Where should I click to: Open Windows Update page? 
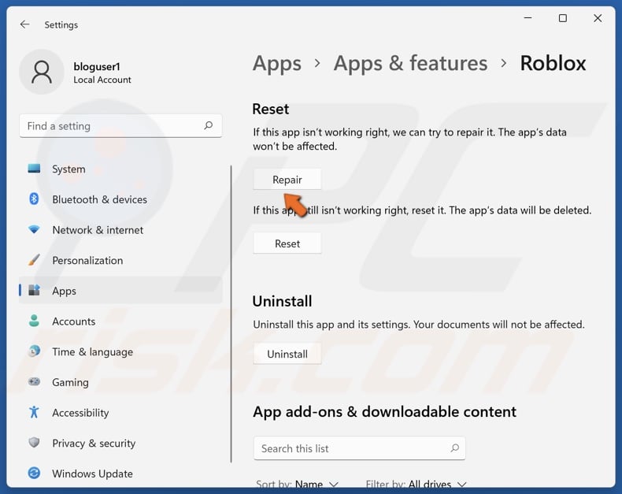[x=121, y=474]
